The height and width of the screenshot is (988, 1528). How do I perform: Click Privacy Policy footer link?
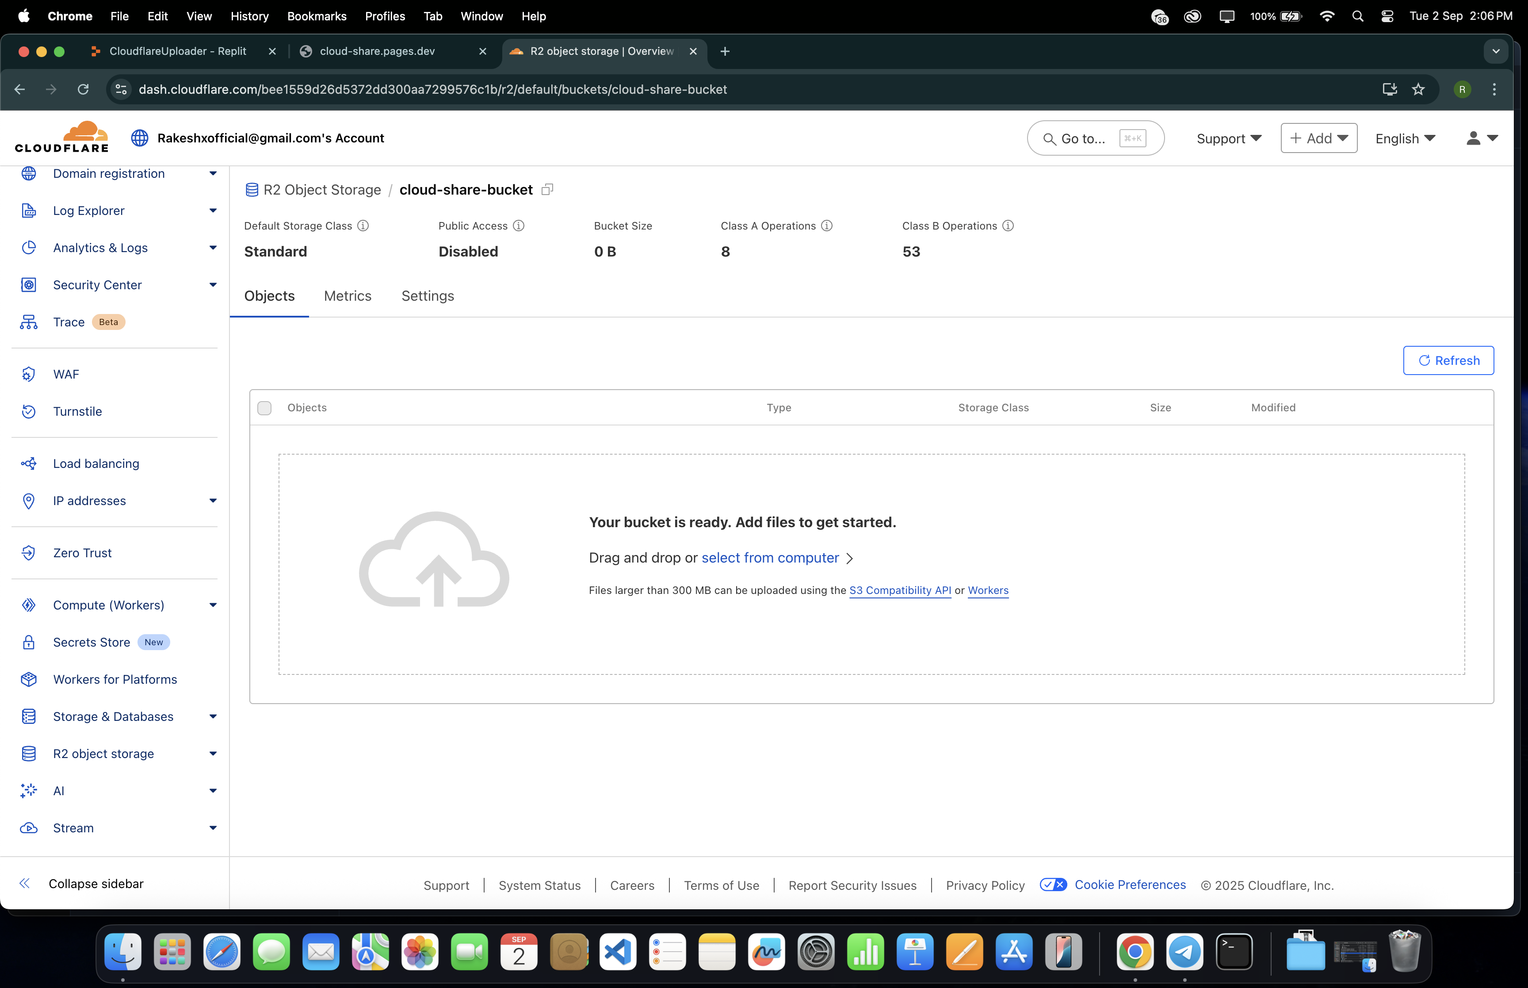pyautogui.click(x=985, y=885)
